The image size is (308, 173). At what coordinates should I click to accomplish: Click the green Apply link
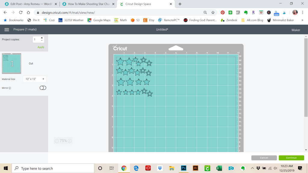click(x=41, y=47)
